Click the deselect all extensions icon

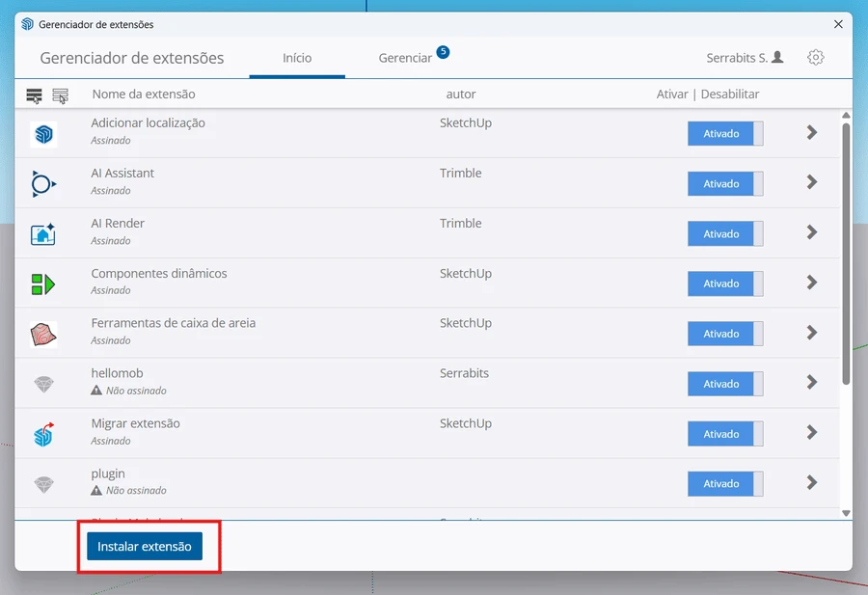coord(61,95)
